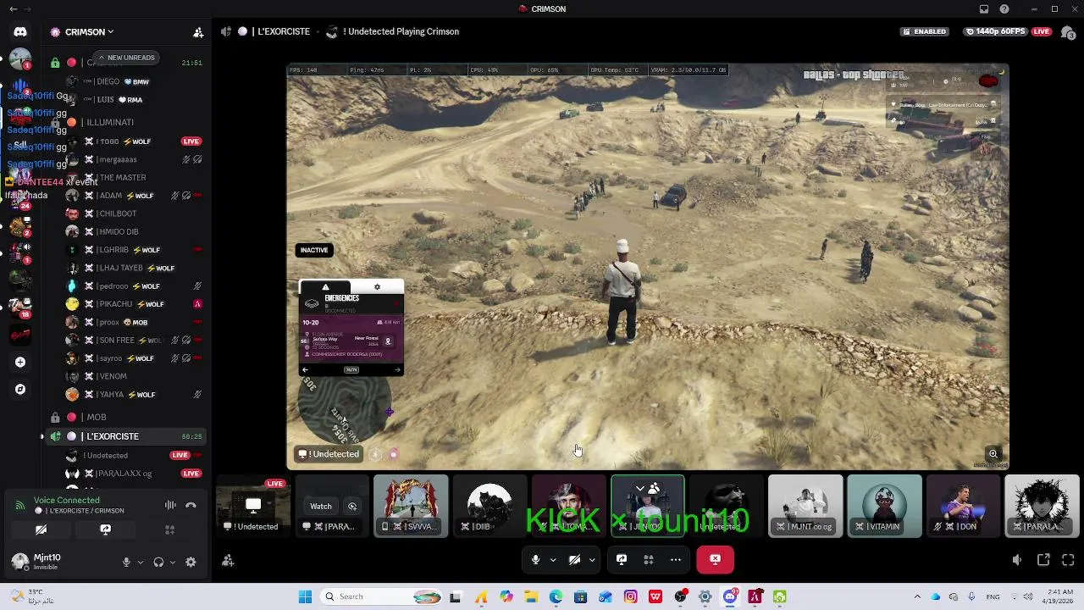This screenshot has width=1084, height=610.
Task: Toggle camera in the voice connected panel
Action: [41, 530]
